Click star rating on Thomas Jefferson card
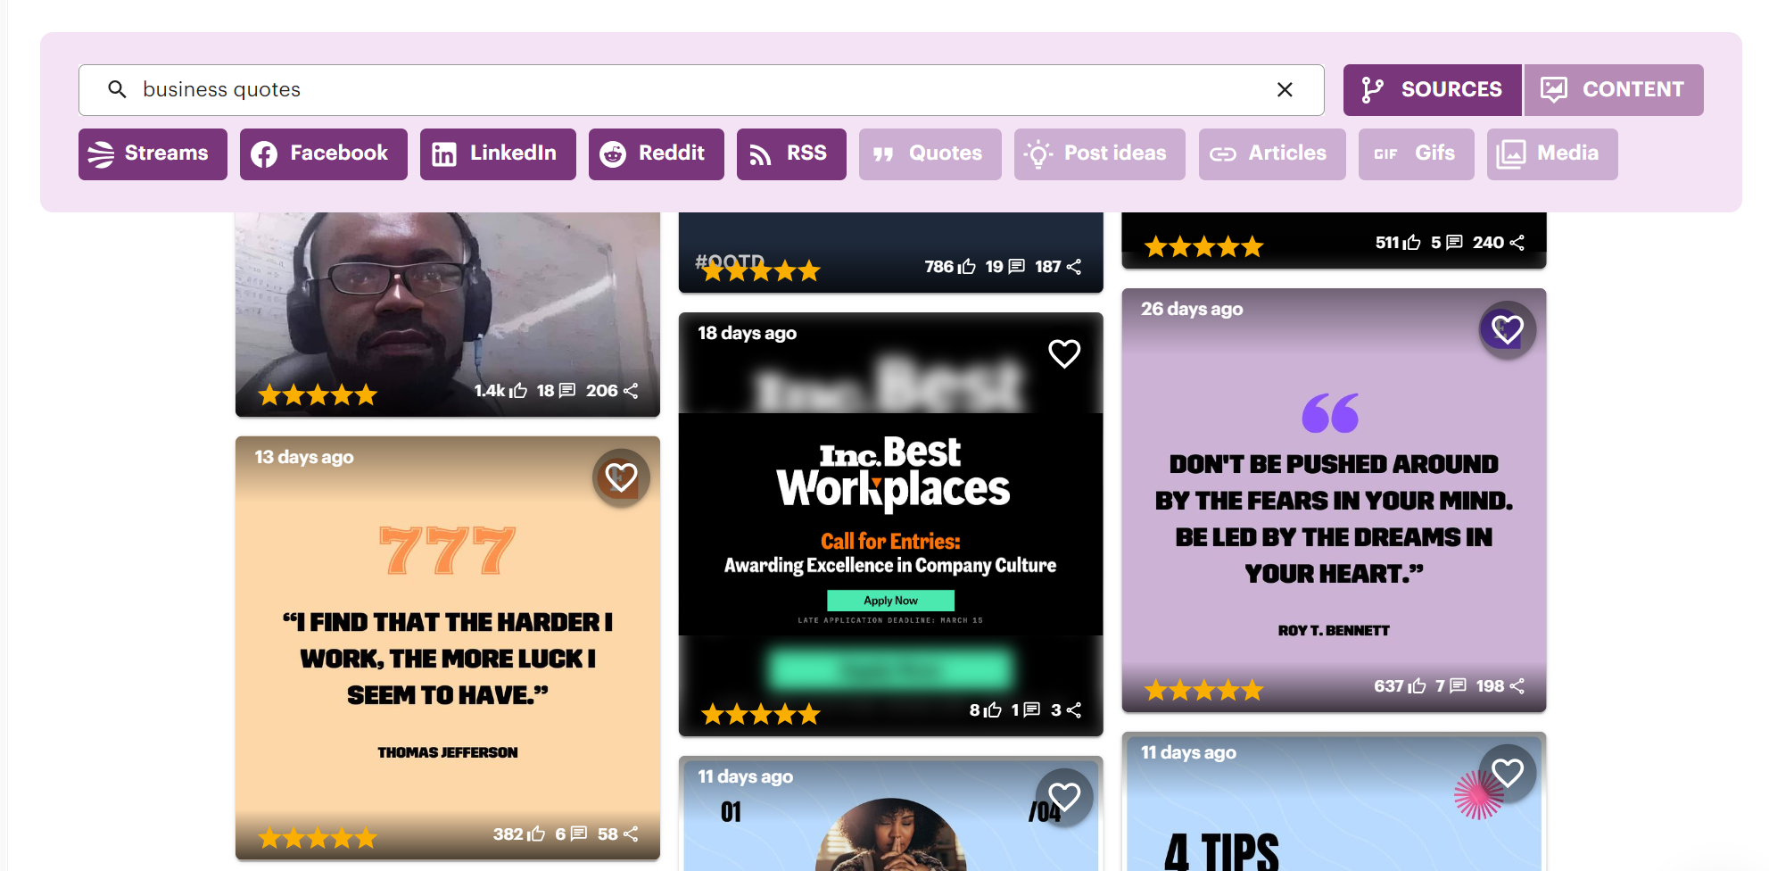Screen dimensions: 1769x871 pyautogui.click(x=318, y=838)
